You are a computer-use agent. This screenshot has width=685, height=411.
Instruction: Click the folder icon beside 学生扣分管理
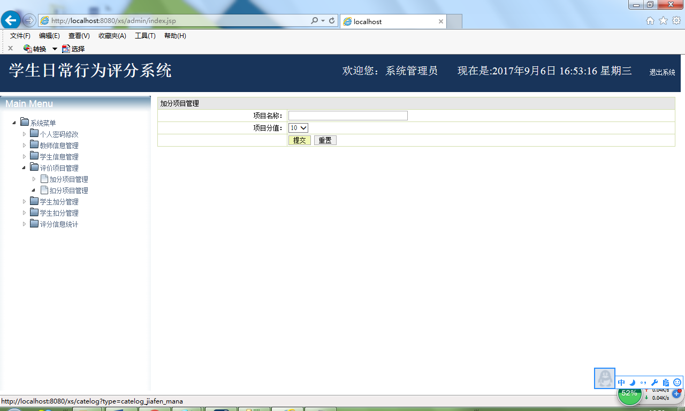[x=34, y=212]
